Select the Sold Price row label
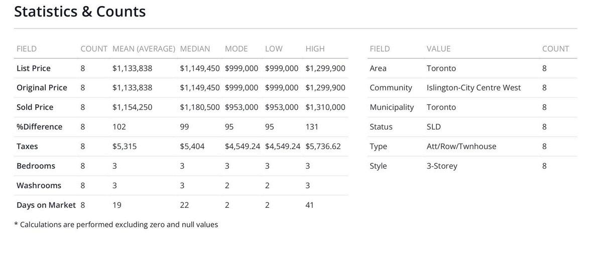This screenshot has width=597, height=268. coord(35,107)
